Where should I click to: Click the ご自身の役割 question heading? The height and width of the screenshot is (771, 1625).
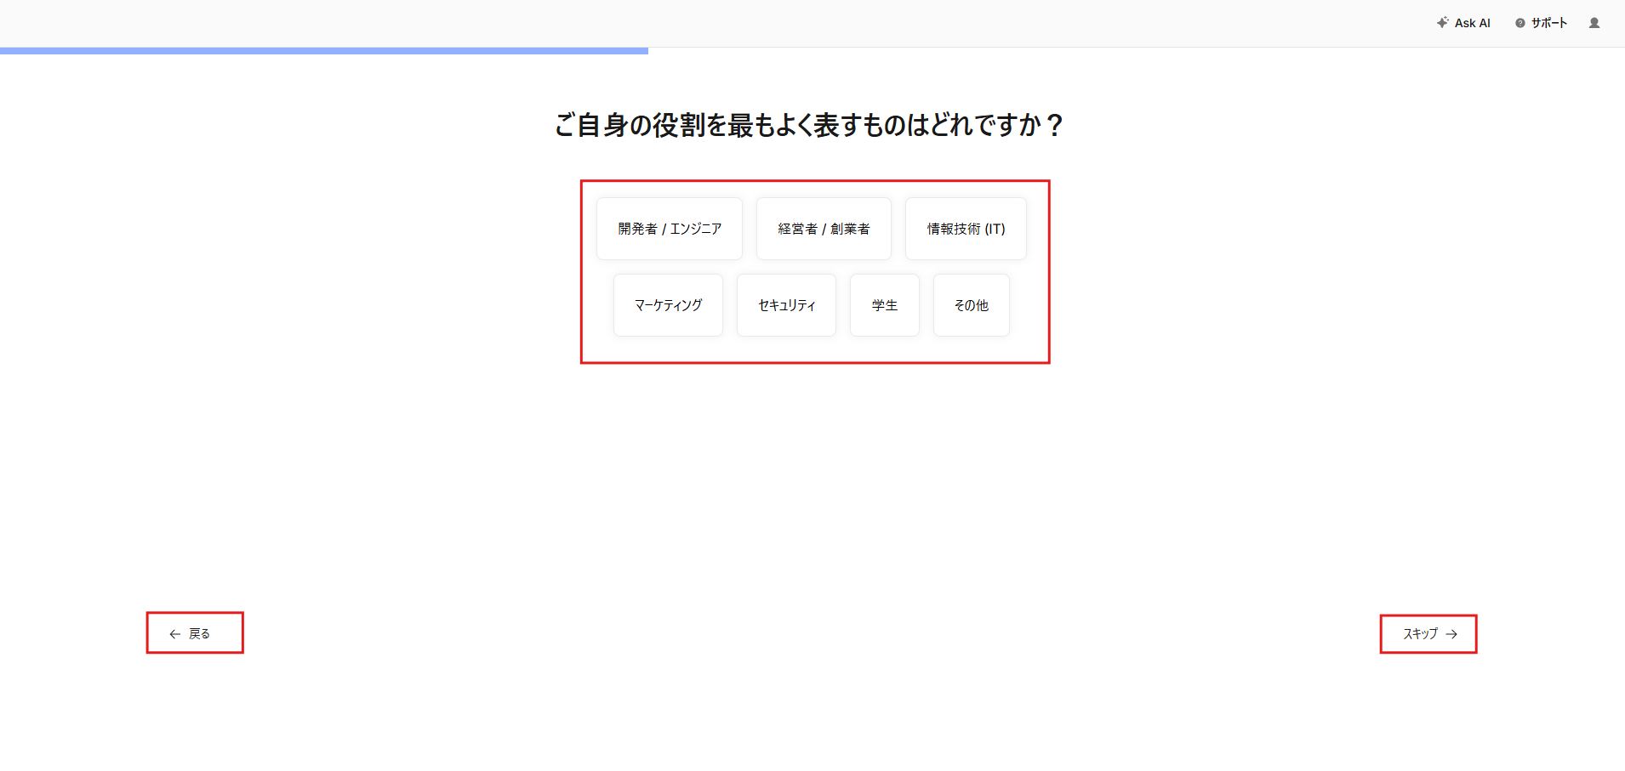(x=808, y=125)
